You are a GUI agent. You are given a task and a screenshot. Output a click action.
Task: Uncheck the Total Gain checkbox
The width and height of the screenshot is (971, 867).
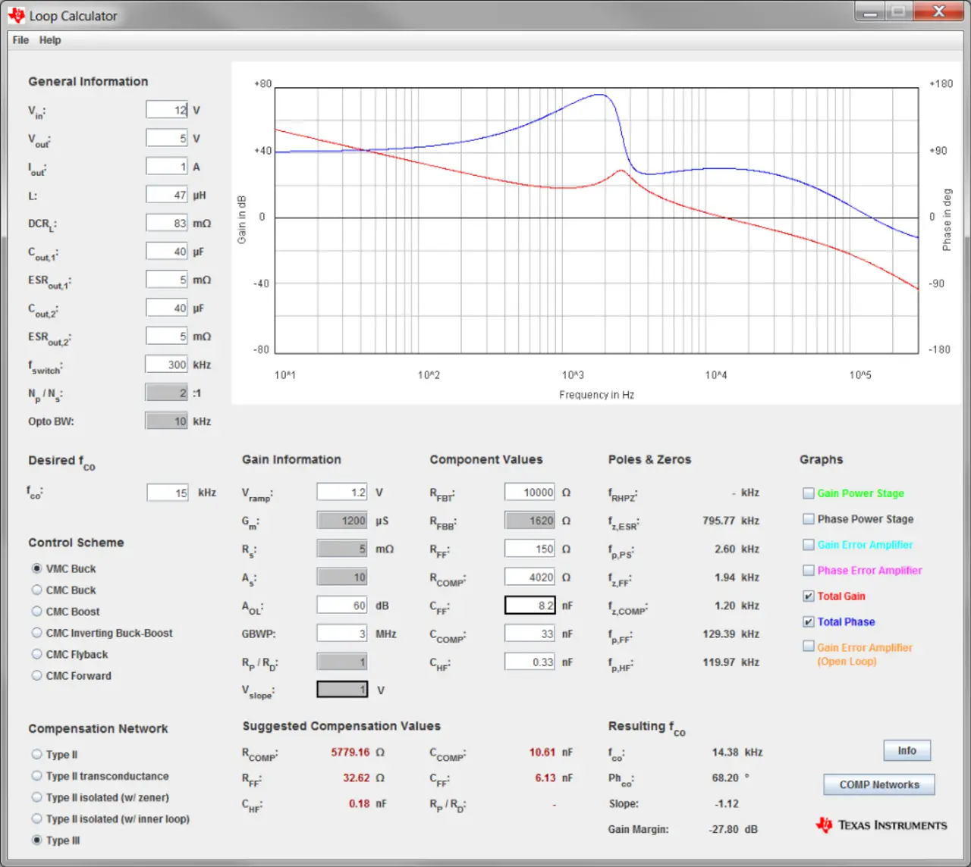[x=809, y=596]
